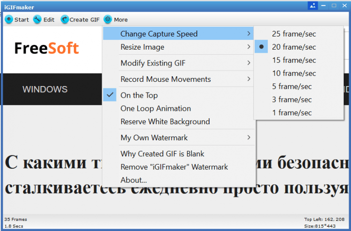Click Remove "iGIFmaker" Watermark entry
Viewport: 351px width, 231px height.
(174, 167)
